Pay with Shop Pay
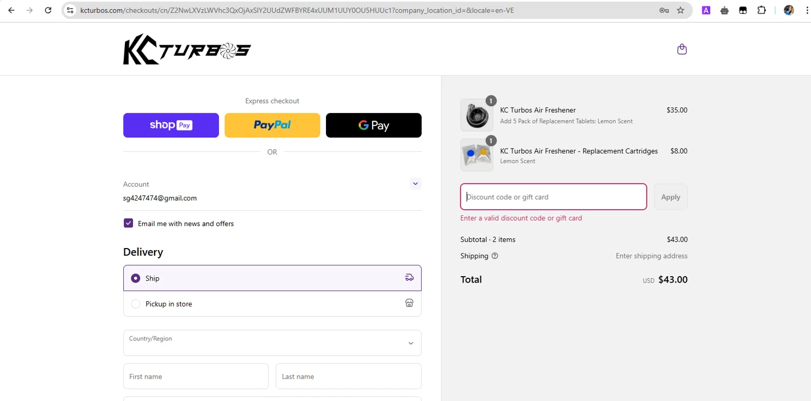The width and height of the screenshot is (811, 401). coord(171,125)
